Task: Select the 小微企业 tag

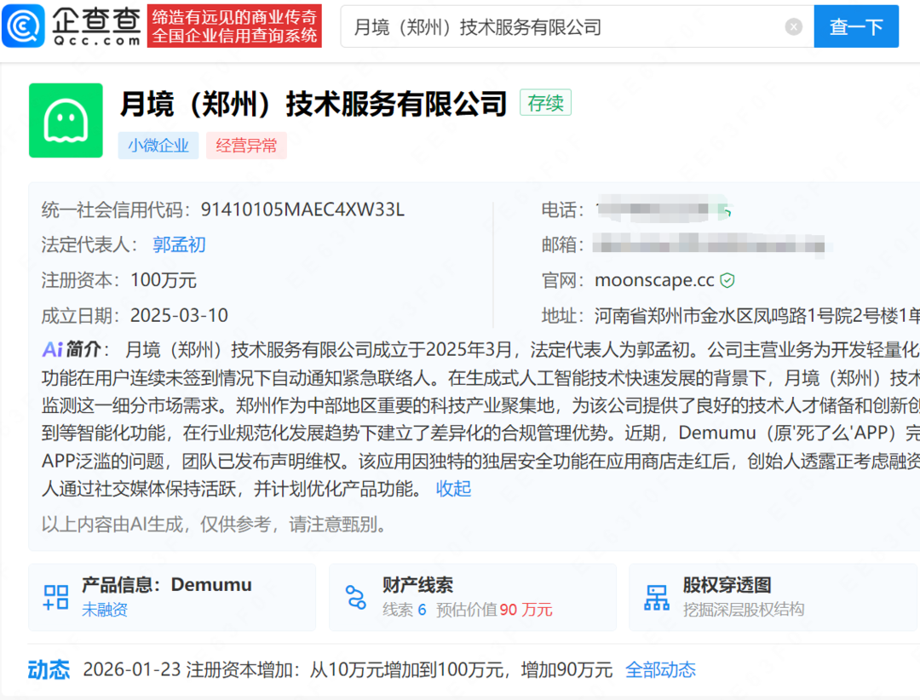Action: point(158,146)
